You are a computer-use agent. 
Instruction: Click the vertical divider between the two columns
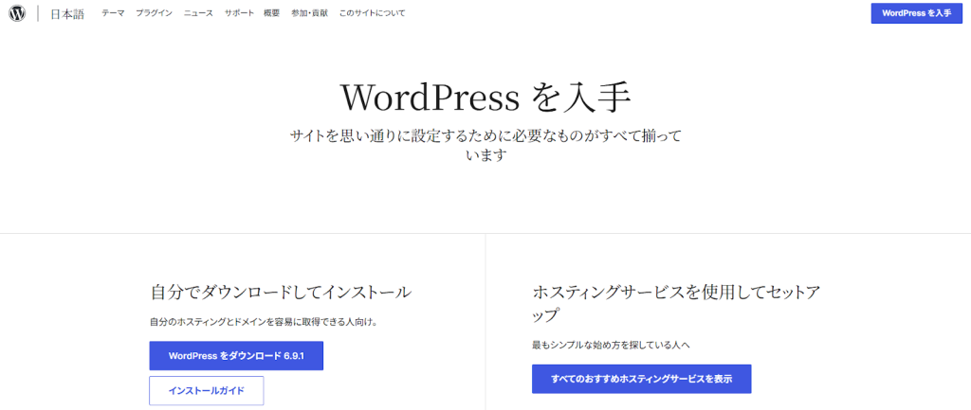pos(485,322)
